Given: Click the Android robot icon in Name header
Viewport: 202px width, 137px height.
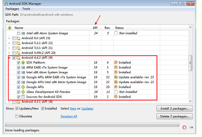Looking at the screenshot, I should (10, 28).
